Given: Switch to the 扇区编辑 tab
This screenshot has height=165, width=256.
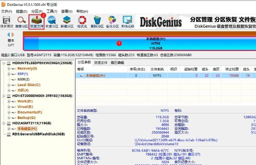Looking at the screenshot, I should point(117,63).
